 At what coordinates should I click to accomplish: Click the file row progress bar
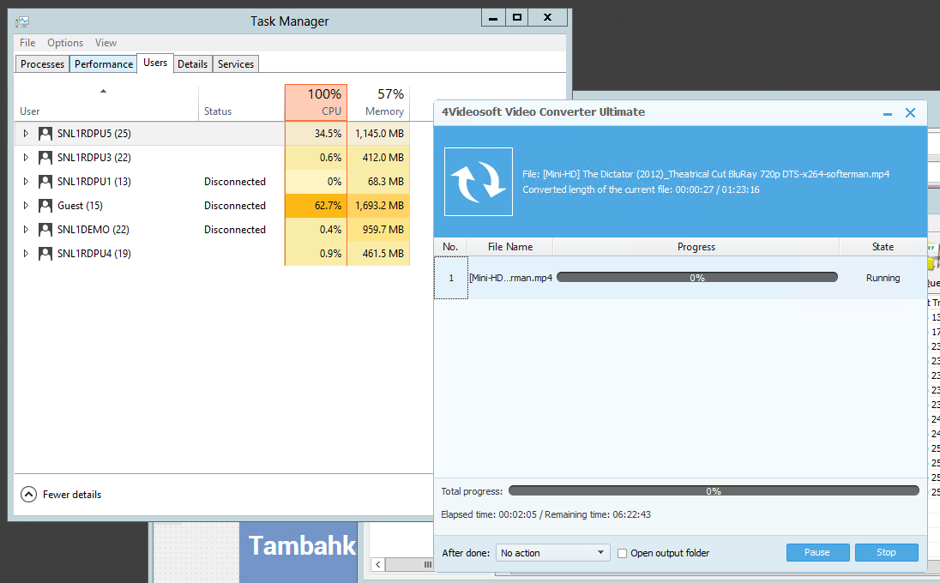pyautogui.click(x=697, y=278)
